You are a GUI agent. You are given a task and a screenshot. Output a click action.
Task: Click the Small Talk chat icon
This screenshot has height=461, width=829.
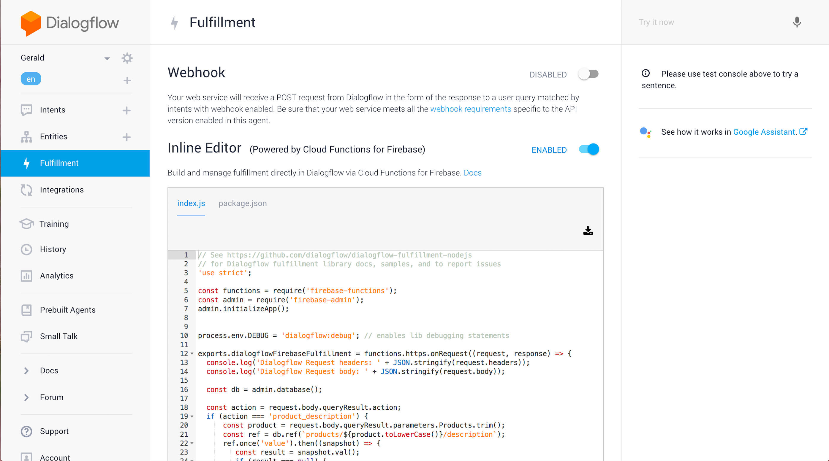[26, 336]
